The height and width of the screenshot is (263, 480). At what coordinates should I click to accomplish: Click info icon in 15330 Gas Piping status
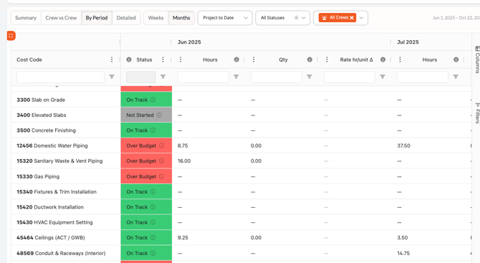[x=161, y=177]
